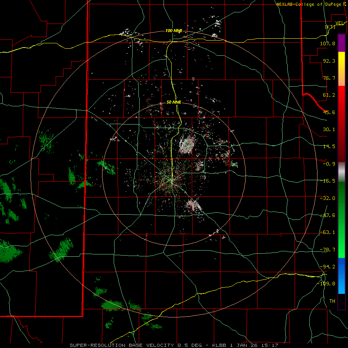The height and width of the screenshot is (348, 348).
Task: Select the -78.7 legend value
Action: click(x=328, y=250)
